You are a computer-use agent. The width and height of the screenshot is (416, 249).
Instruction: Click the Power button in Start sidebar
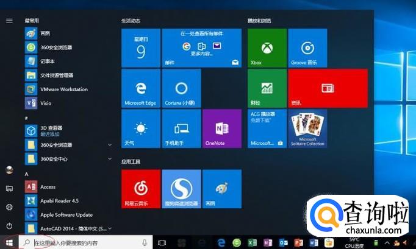coord(9,226)
